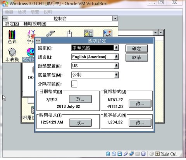Screen dimensions: 186x160
Task: Open the icon with blue H and red star
Action: click(108, 33)
